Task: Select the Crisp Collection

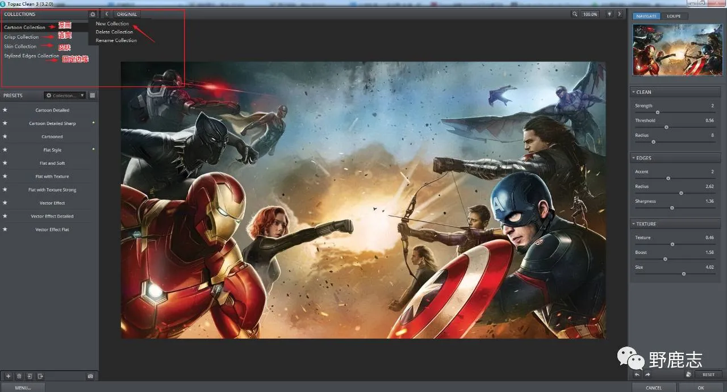Action: click(x=22, y=37)
